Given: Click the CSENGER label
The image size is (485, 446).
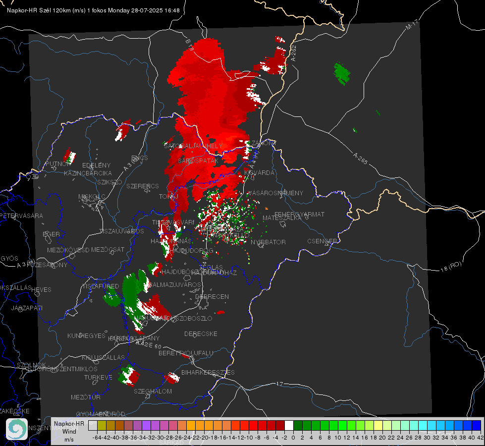Looking at the screenshot, I should click(322, 241).
